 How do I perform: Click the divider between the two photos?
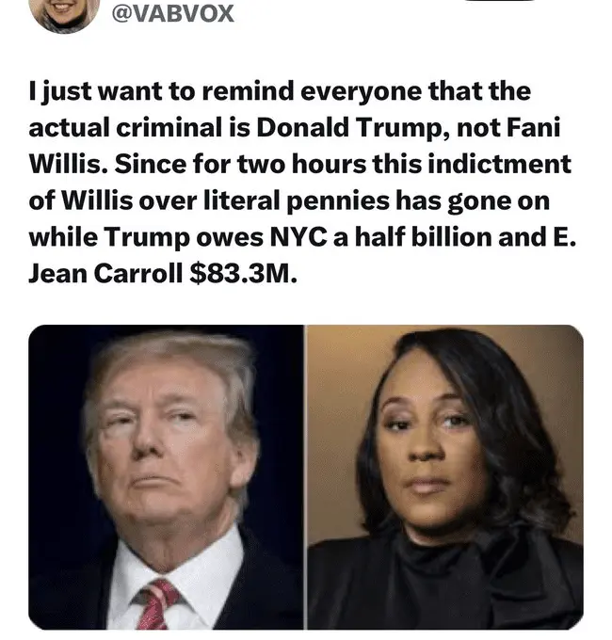(x=305, y=477)
